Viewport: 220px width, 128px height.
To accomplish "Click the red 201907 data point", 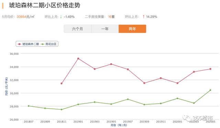I will pyautogui.click(x=128, y=69).
